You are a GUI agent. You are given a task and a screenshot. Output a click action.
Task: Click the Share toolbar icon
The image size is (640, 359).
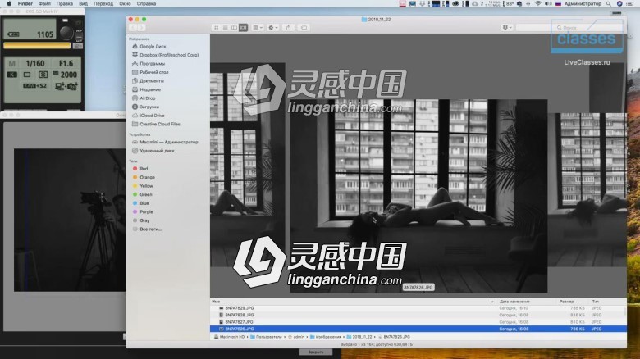click(288, 27)
